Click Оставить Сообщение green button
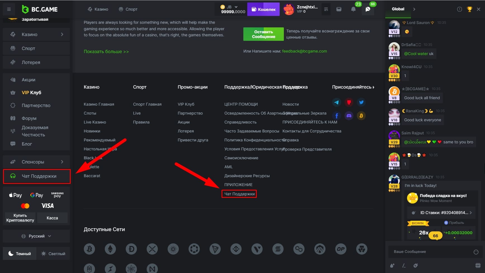This screenshot has height=273, width=485. tap(263, 34)
